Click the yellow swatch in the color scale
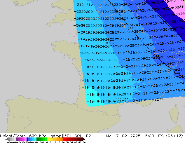Viewport: 185px width, 143px height. tap(48, 139)
